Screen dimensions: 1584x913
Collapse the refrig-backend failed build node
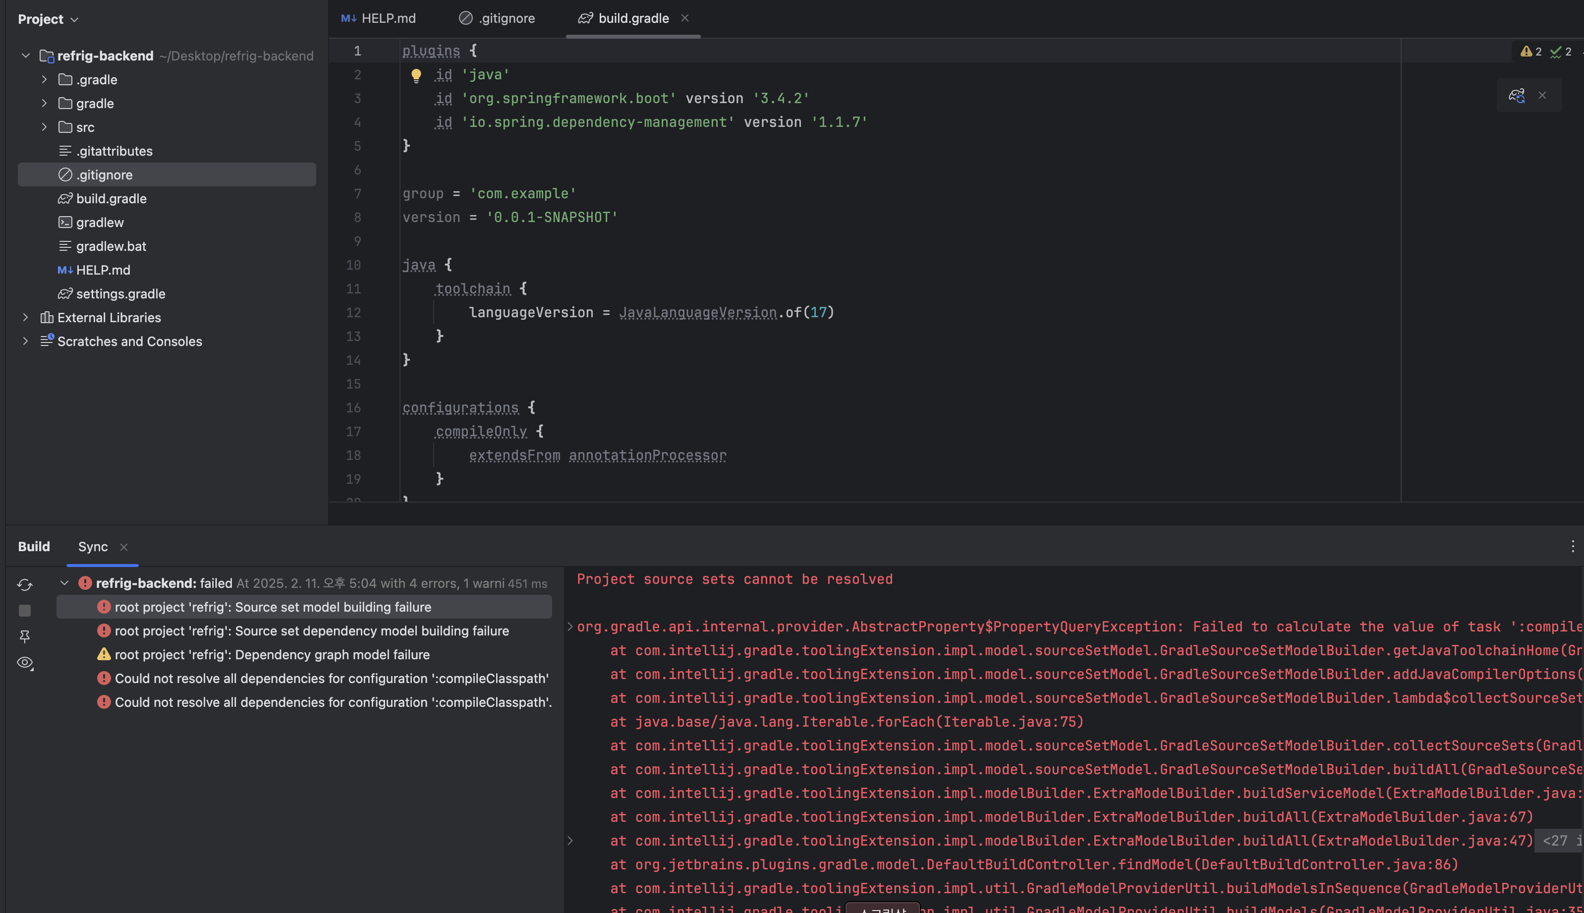pyautogui.click(x=64, y=583)
